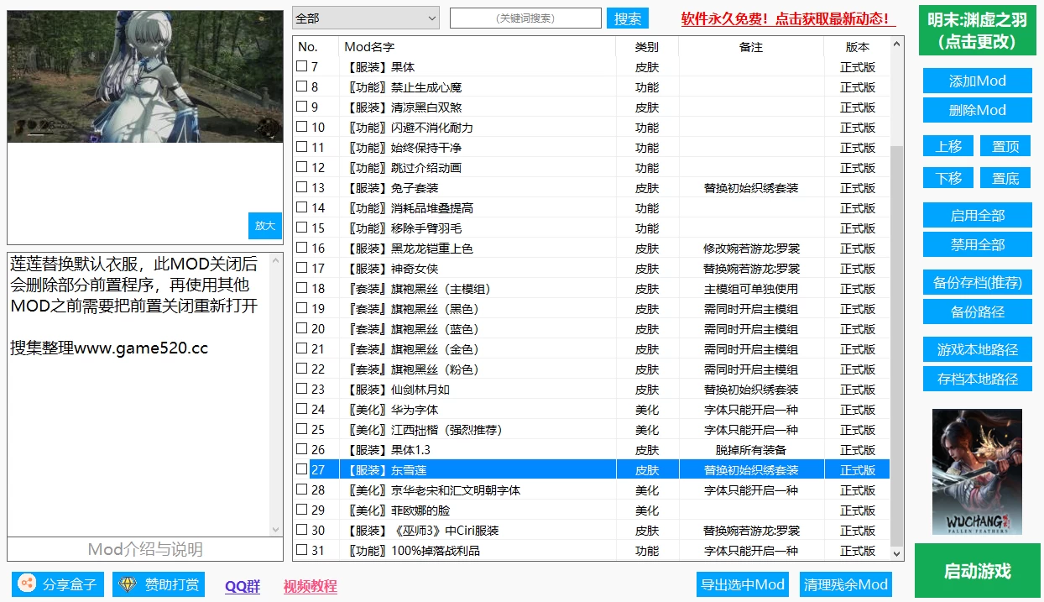Move mod up with 上移
Viewport: 1044px width, 602px height.
(948, 146)
